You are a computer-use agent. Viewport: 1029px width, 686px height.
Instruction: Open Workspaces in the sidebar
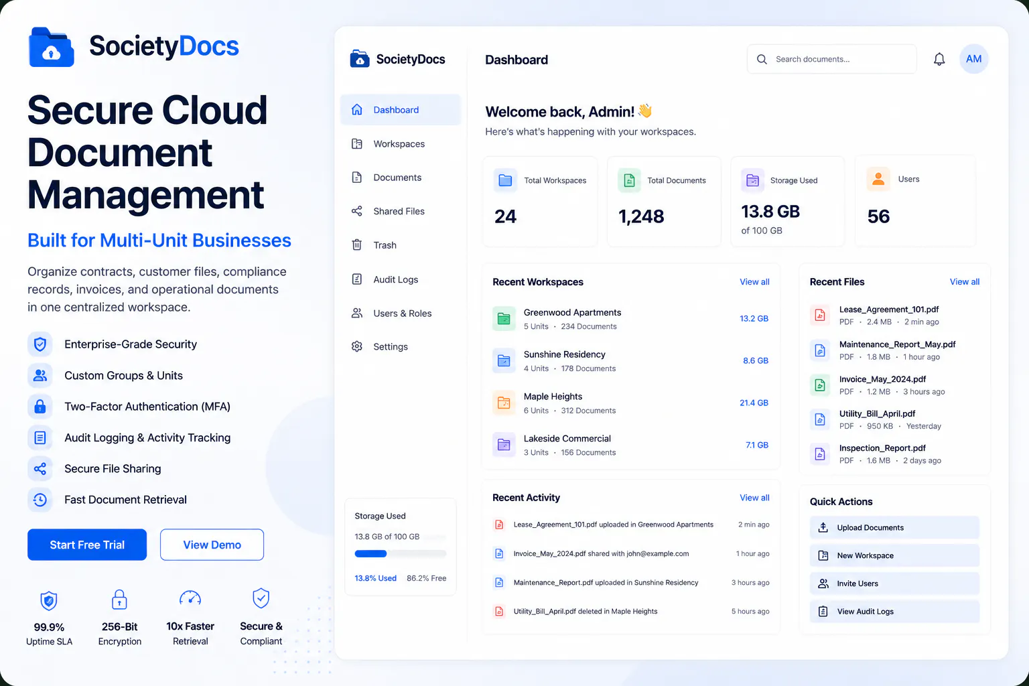401,144
